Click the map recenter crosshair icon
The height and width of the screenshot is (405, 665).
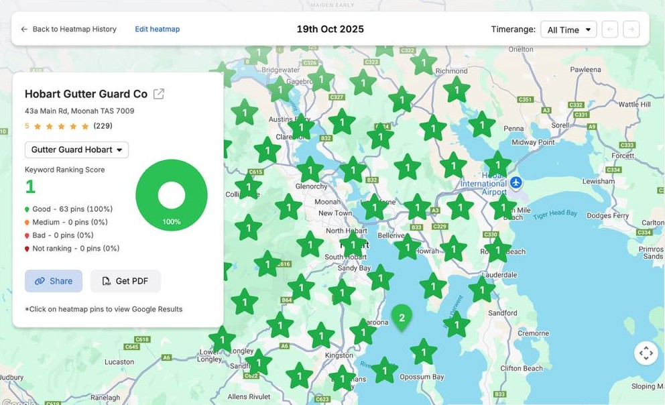(646, 353)
